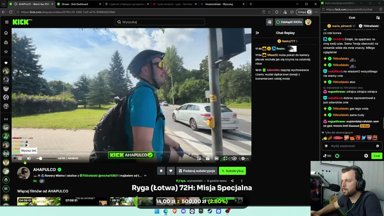Click the KickBot username in popout chat
The image size is (384, 216).
click(x=338, y=39)
